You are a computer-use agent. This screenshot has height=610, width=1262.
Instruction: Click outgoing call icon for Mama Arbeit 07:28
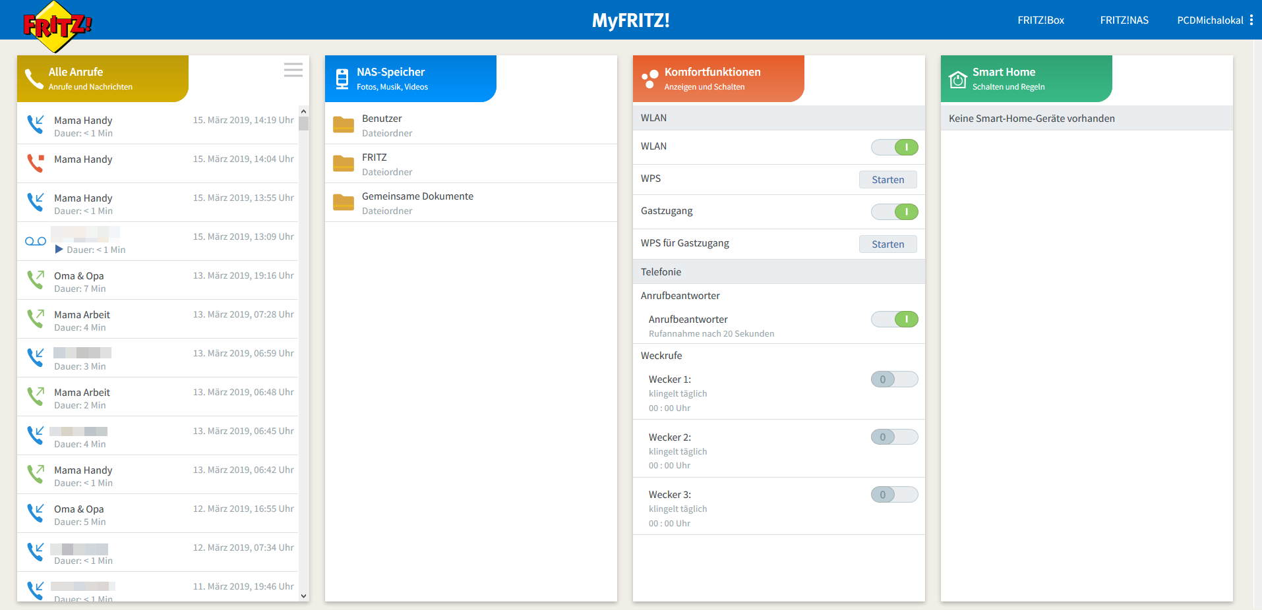(x=36, y=318)
